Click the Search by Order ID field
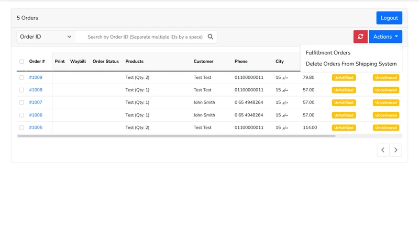Viewport: 419px width, 235px height. [145, 37]
